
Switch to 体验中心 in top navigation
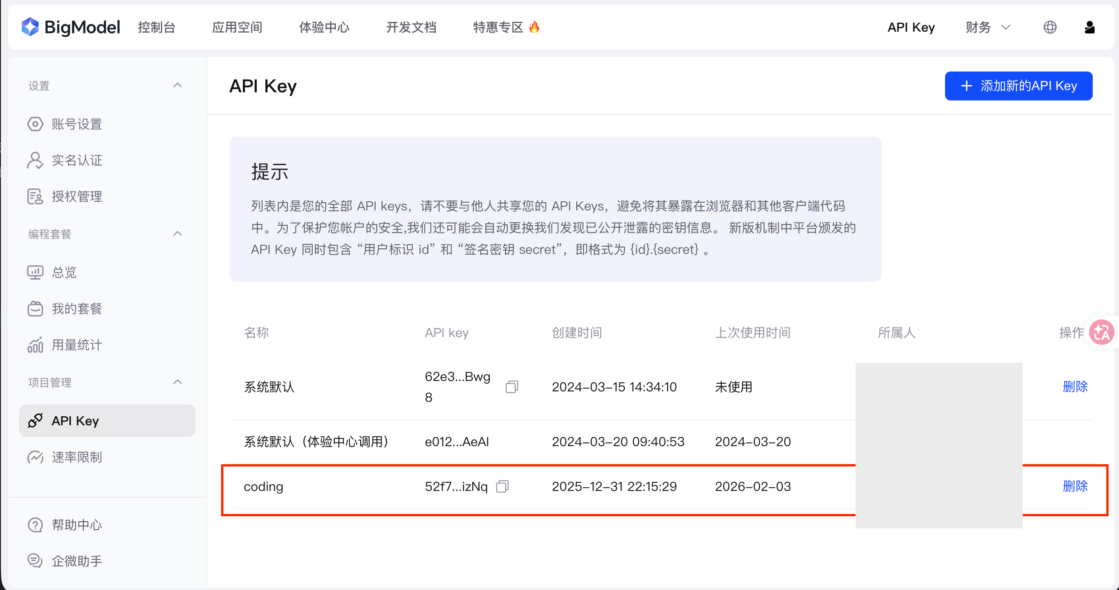[324, 27]
